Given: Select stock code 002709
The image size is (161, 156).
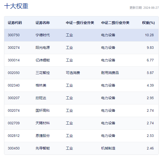Looking at the screenshot, I should [14, 123].
